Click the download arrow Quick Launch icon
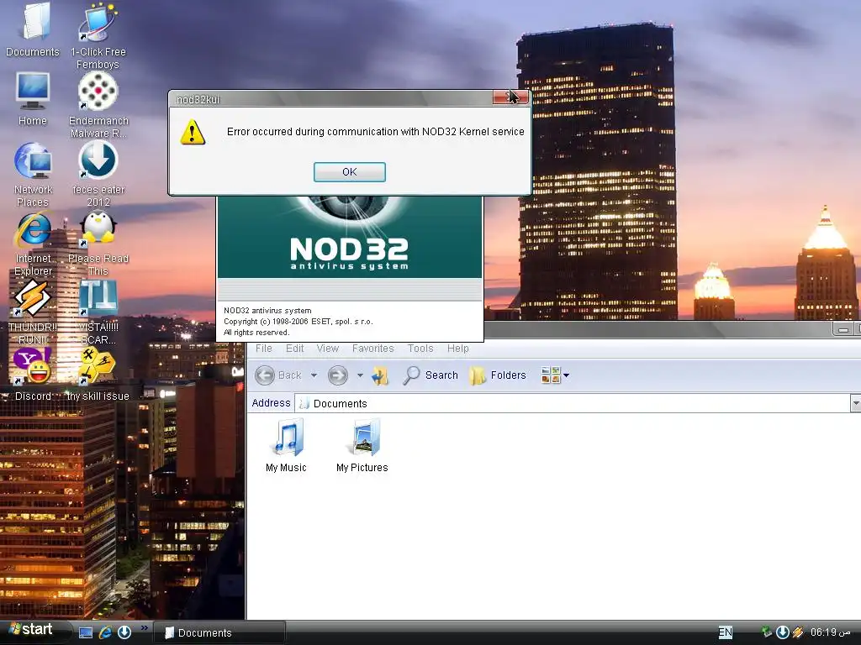This screenshot has width=861, height=645. tap(124, 632)
